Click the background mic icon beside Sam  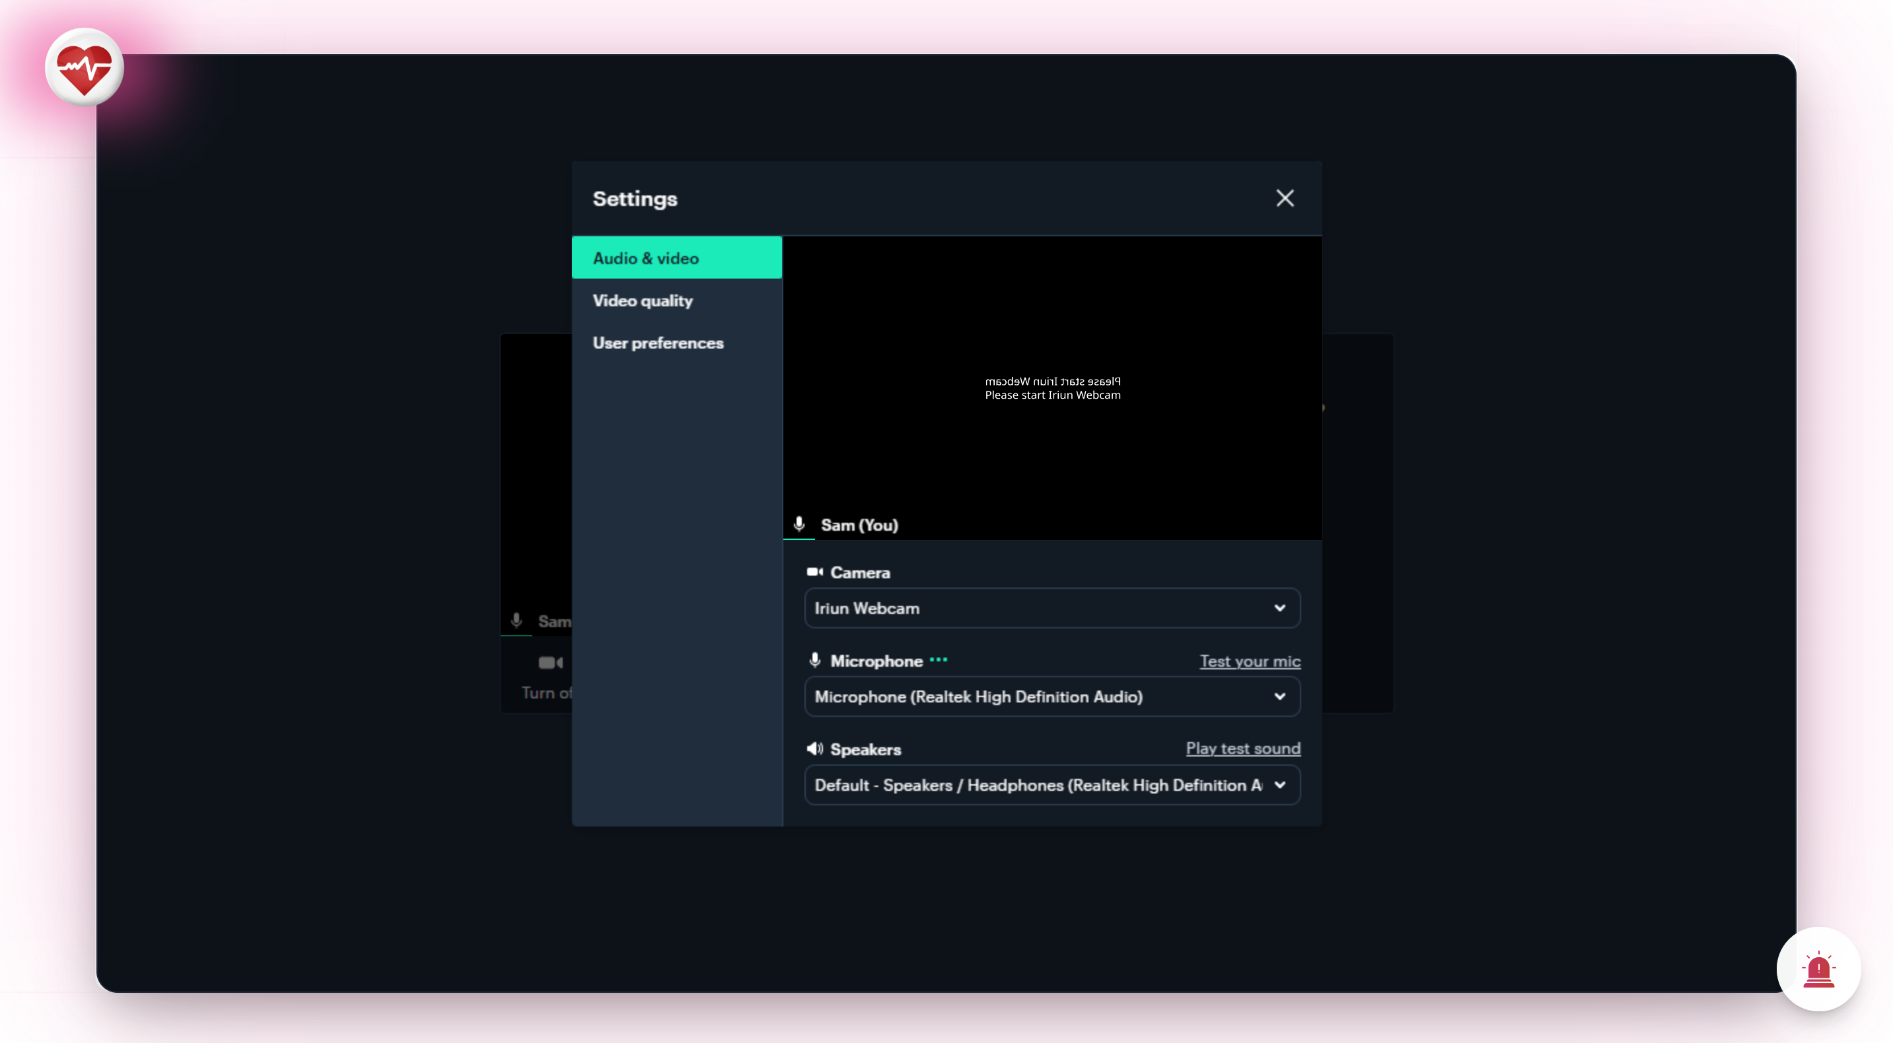[x=517, y=621]
